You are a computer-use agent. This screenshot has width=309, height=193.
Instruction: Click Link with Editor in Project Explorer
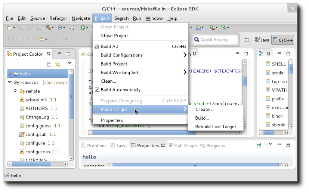(58, 64)
